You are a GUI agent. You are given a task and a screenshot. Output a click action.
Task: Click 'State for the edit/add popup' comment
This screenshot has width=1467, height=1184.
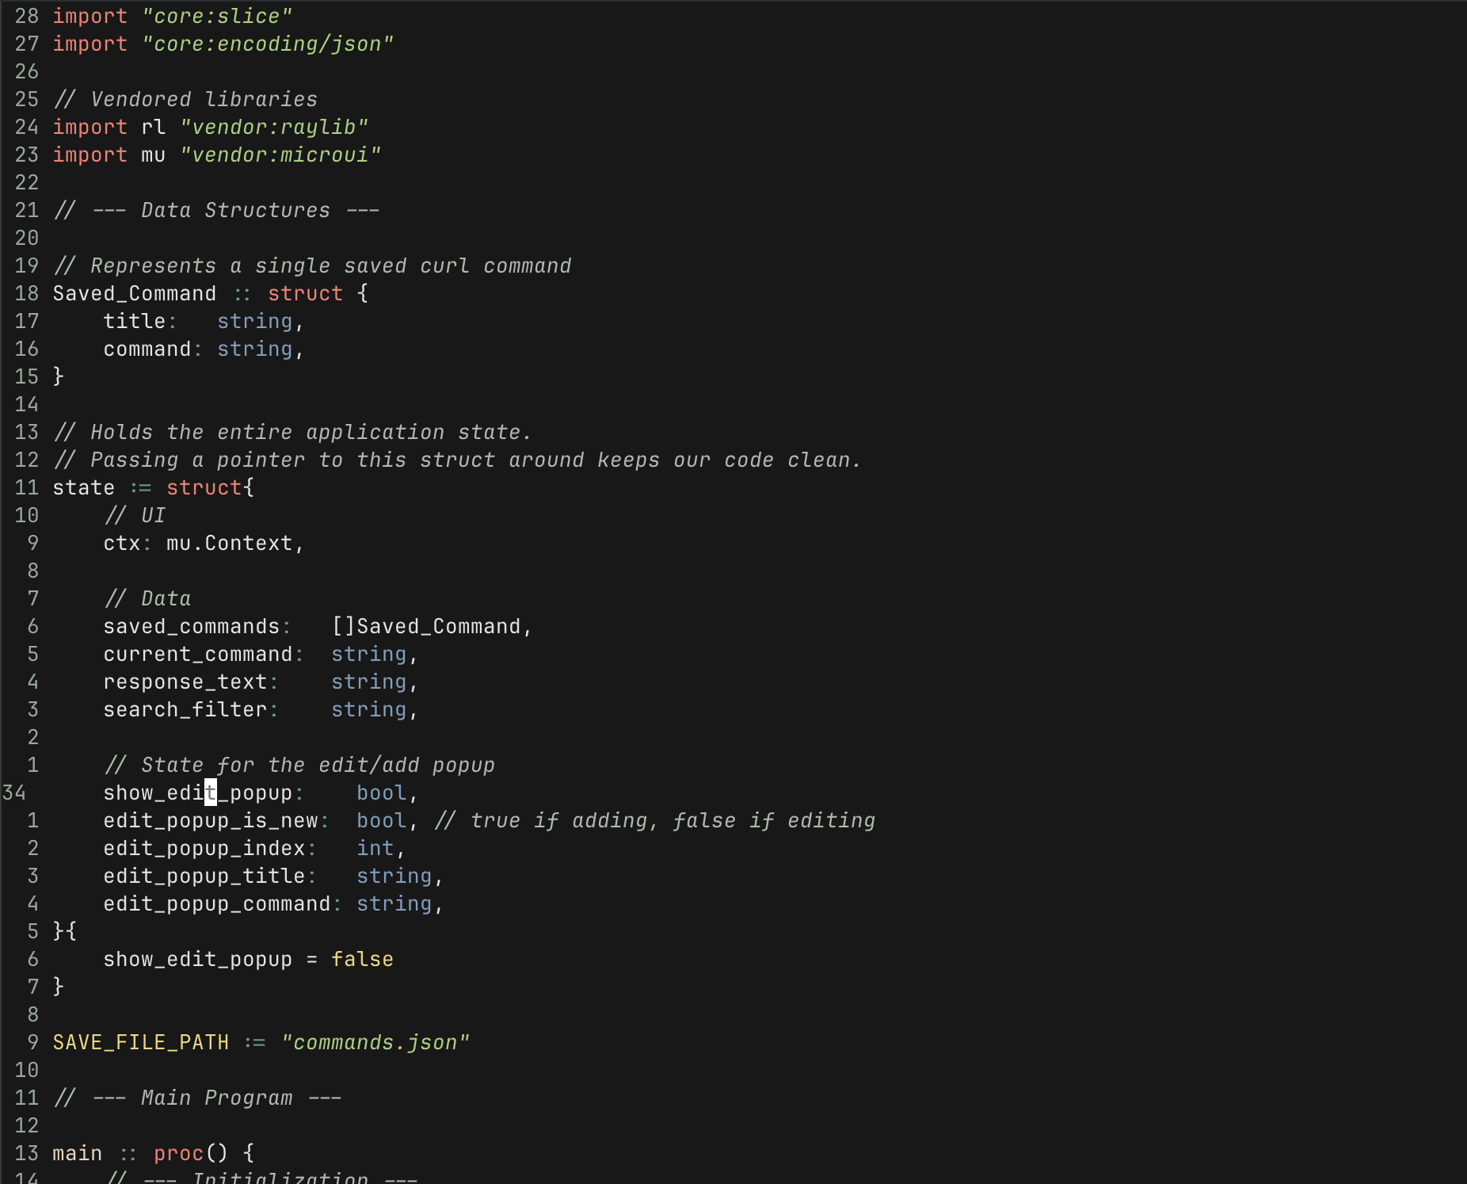point(299,765)
